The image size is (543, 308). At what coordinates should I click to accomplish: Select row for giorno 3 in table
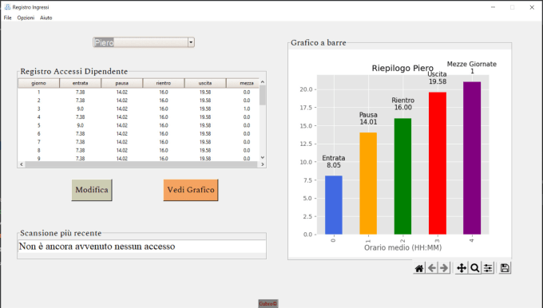(x=138, y=109)
